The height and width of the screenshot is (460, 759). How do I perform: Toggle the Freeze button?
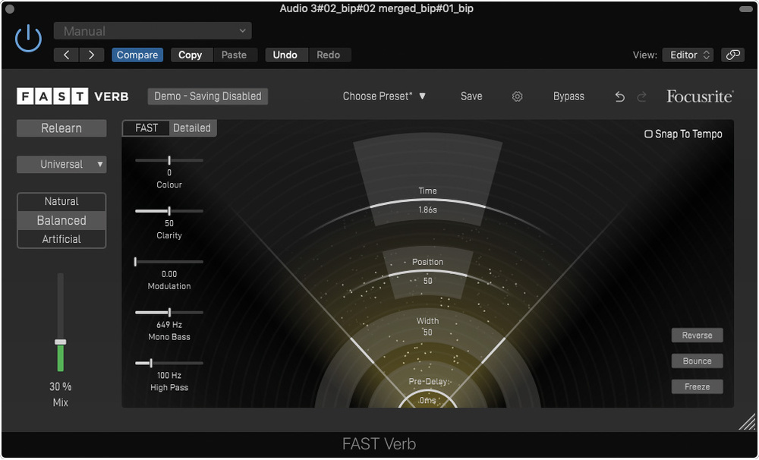[697, 386]
